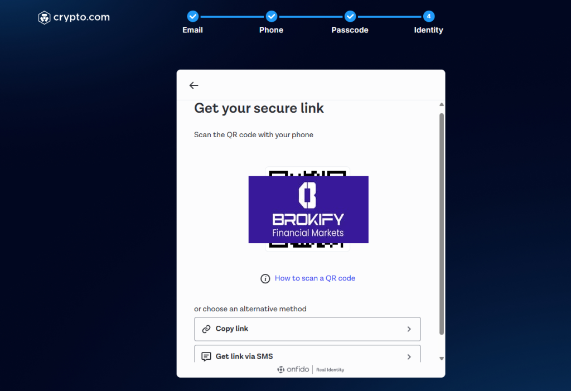Open How to scan a QR code

[314, 278]
